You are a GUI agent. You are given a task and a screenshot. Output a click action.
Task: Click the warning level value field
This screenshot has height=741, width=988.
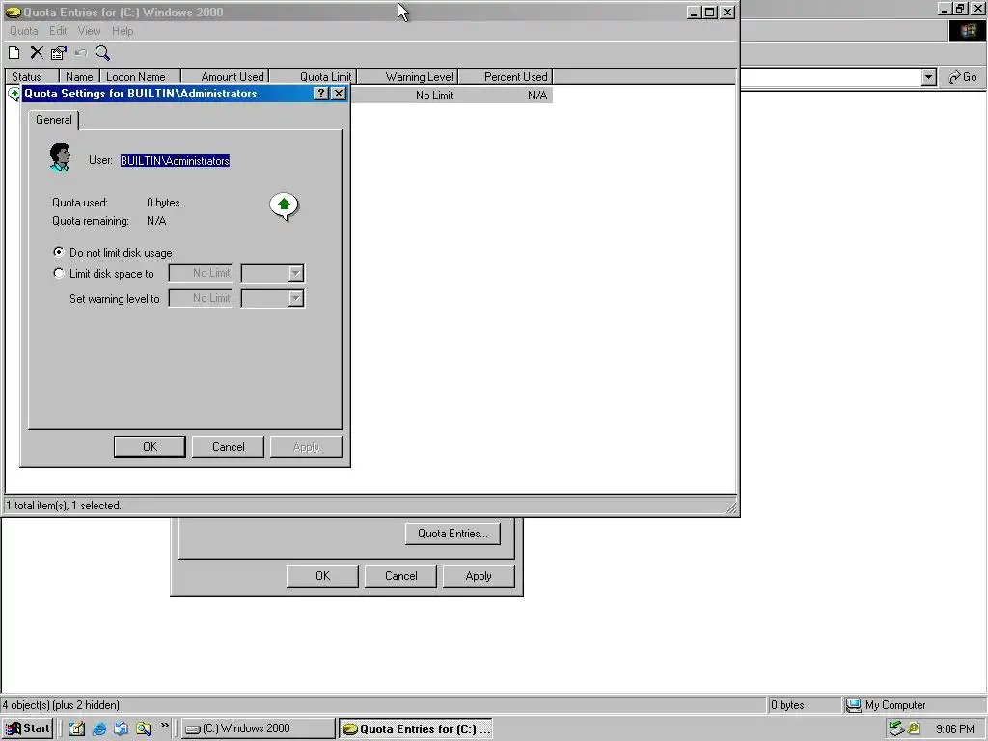(201, 299)
